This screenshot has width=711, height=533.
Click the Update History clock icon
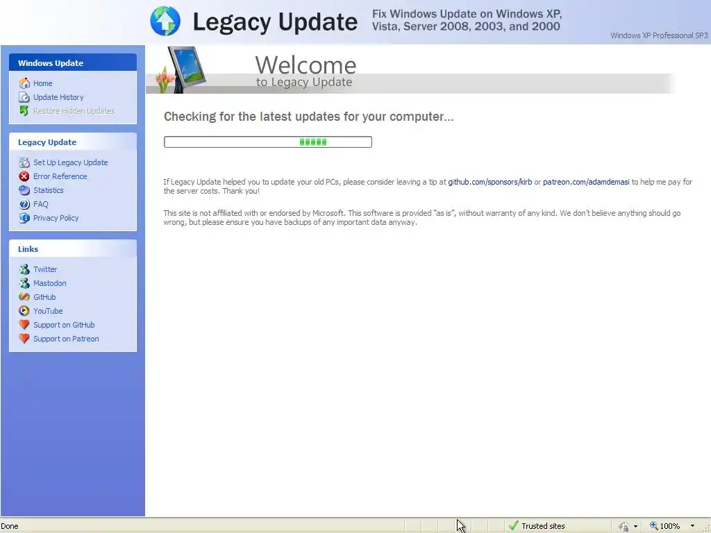tap(24, 97)
